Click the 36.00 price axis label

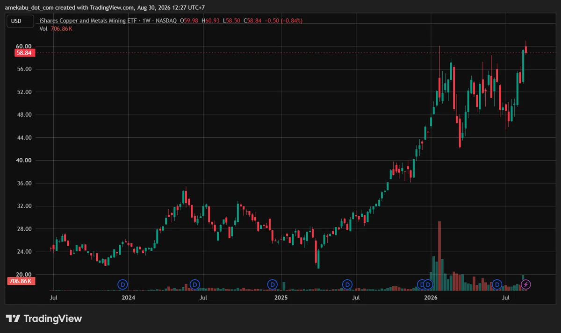(24, 183)
